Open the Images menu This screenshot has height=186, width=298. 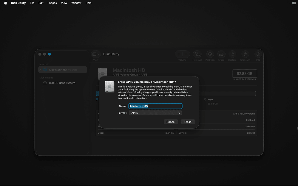pos(52,3)
